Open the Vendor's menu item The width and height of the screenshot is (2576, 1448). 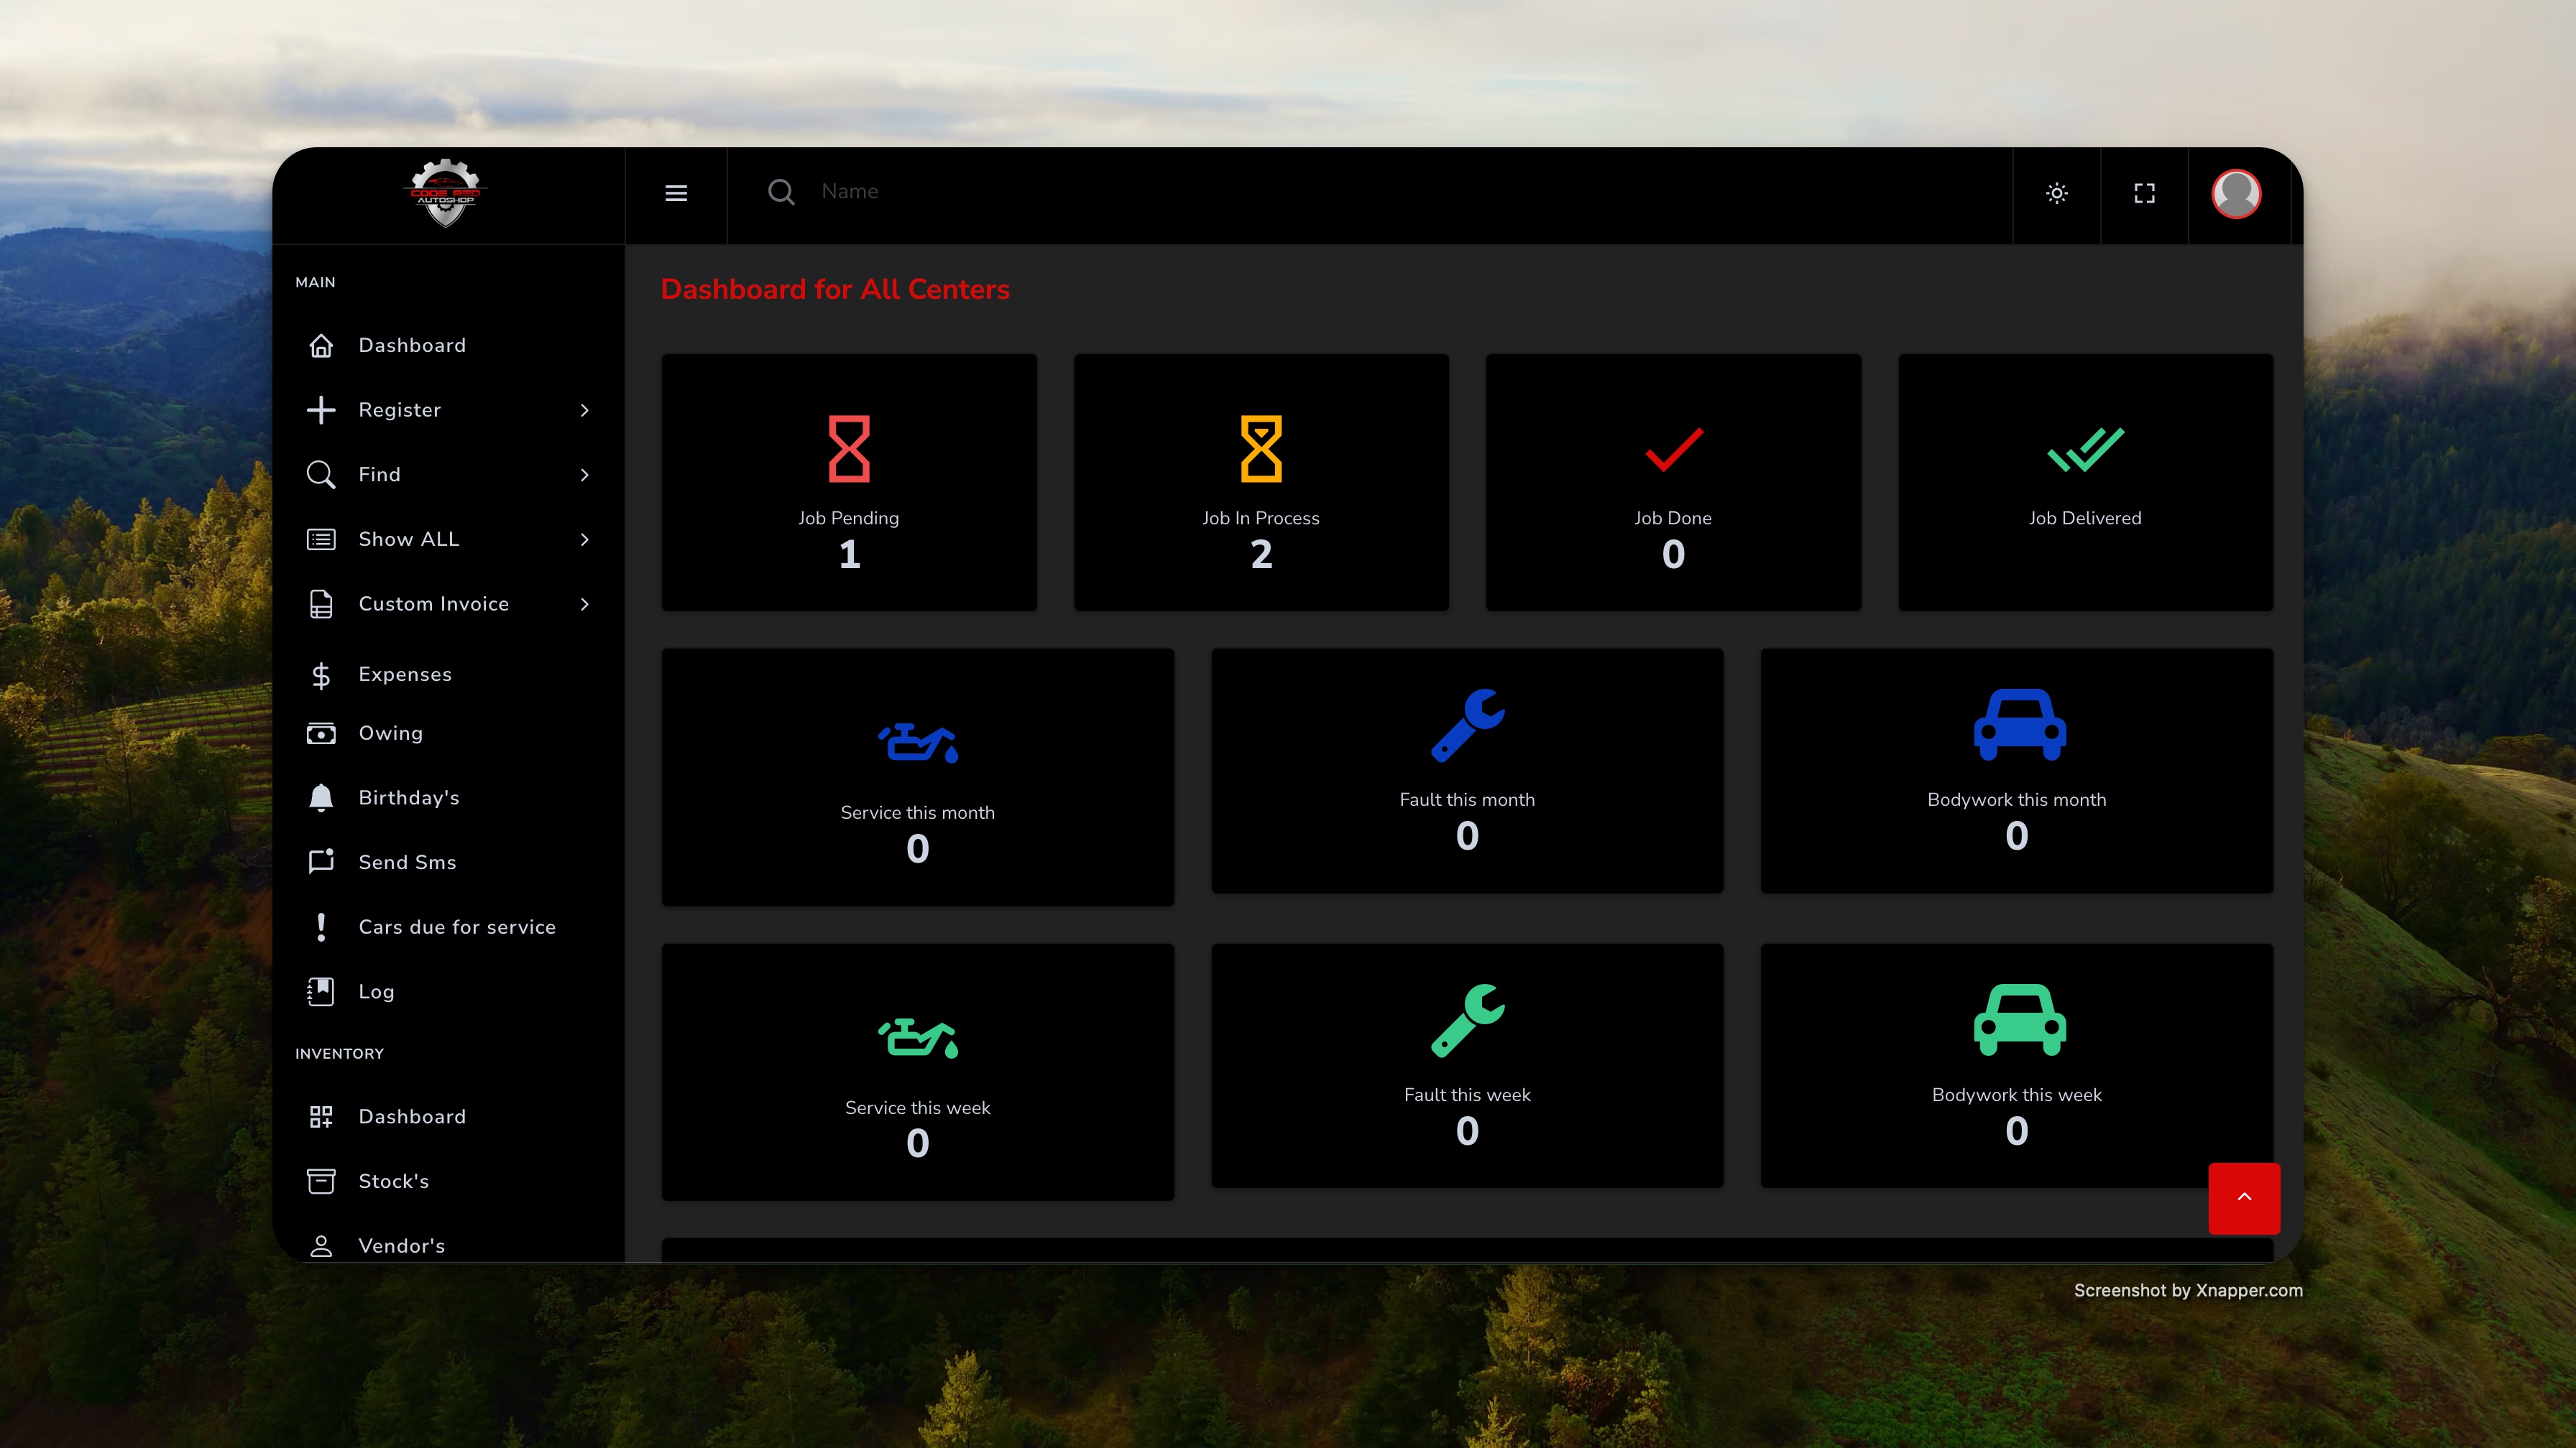(x=401, y=1246)
